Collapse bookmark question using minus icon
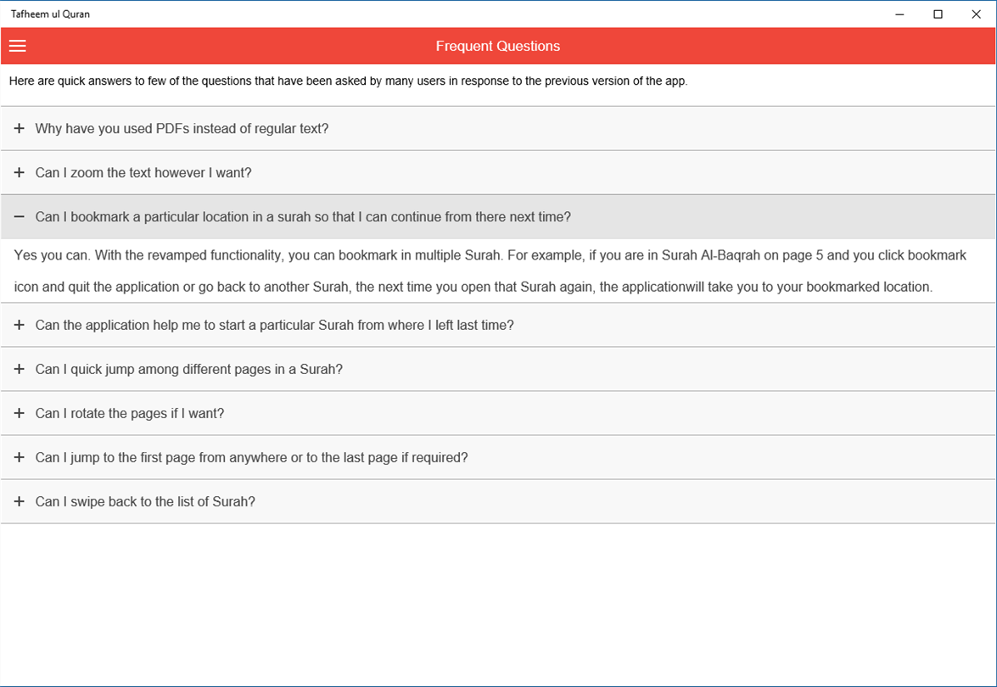This screenshot has height=687, width=997. pos(20,217)
